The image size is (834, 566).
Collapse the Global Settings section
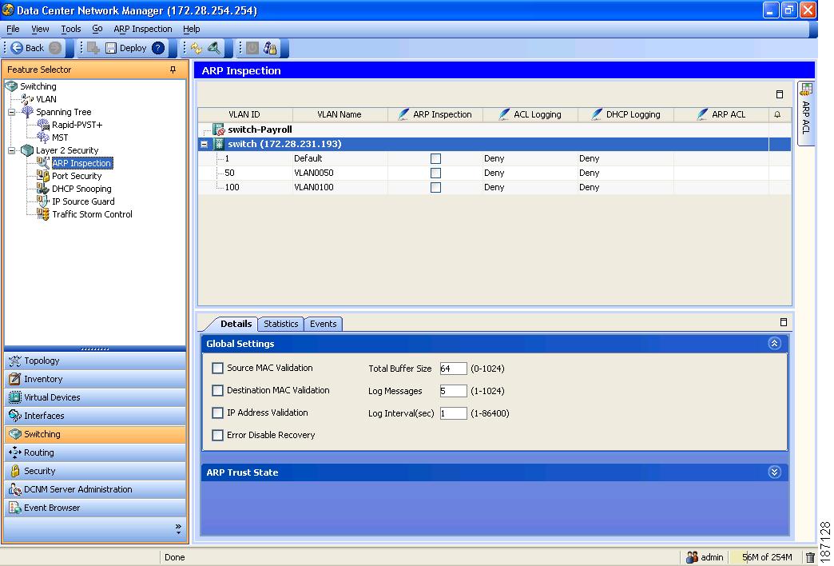tap(773, 342)
